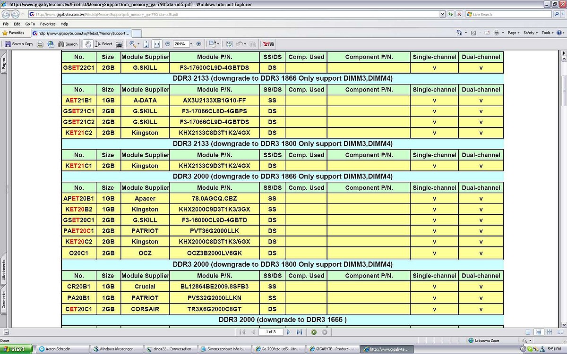Click the Yahoo toolbar icon
Screen dimensions: 567x354
pos(268,44)
